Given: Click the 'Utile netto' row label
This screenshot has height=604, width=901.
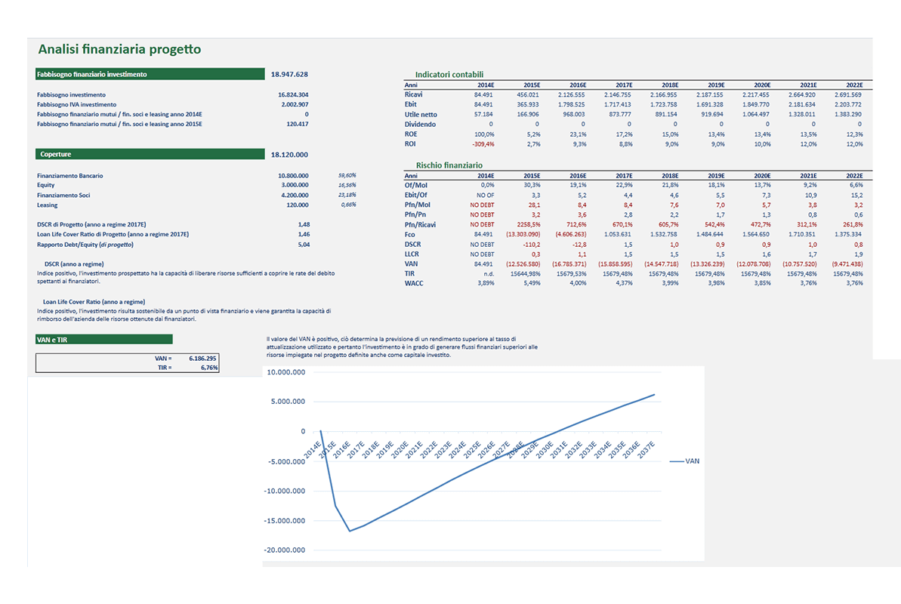Looking at the screenshot, I should pyautogui.click(x=421, y=114).
